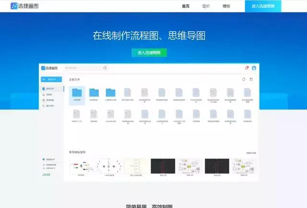
Task: Switch to list view with the layout icon
Action: point(251,79)
